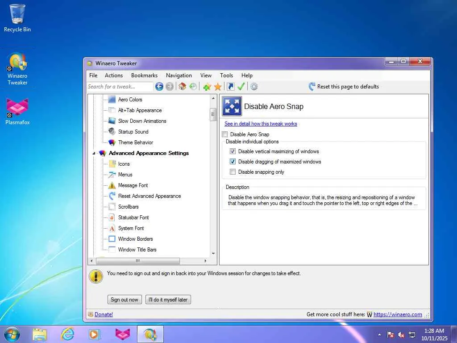Open the https://winaero.com link
This screenshot has height=343, width=457.
coord(398,314)
